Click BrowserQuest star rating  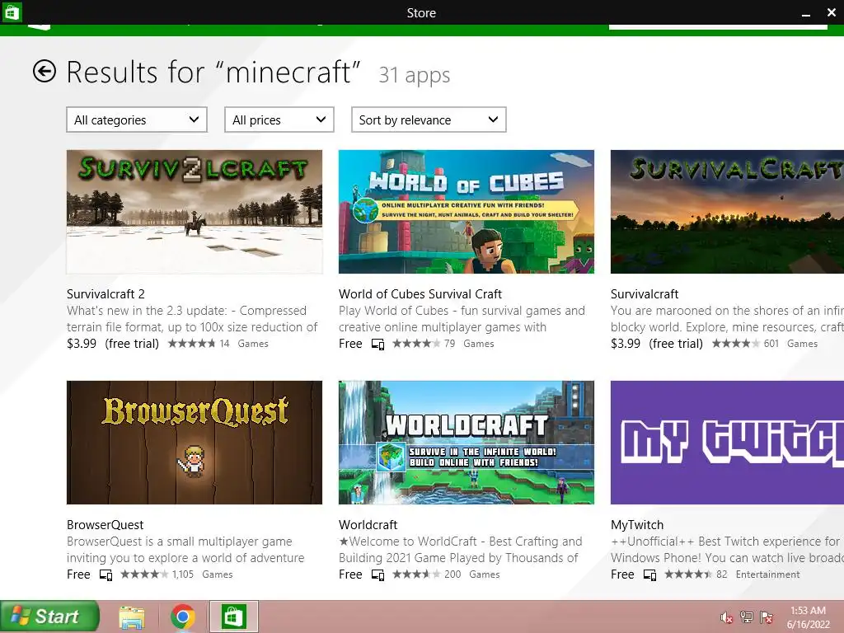144,574
